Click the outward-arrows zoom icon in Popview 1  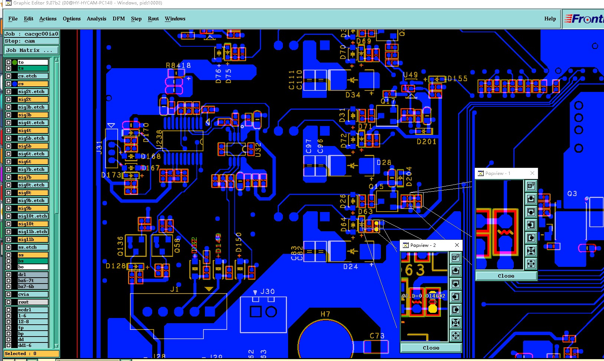coord(531,264)
